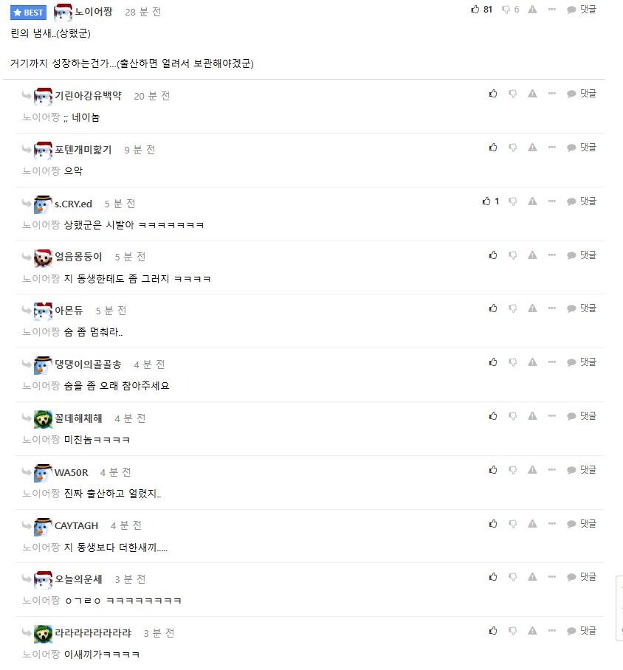
Task: Open the ··· menu on CAYTAGH's comment
Action: (x=551, y=523)
